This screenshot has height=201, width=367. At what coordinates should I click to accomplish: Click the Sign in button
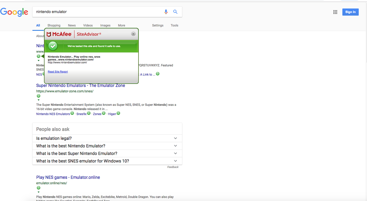(x=350, y=12)
